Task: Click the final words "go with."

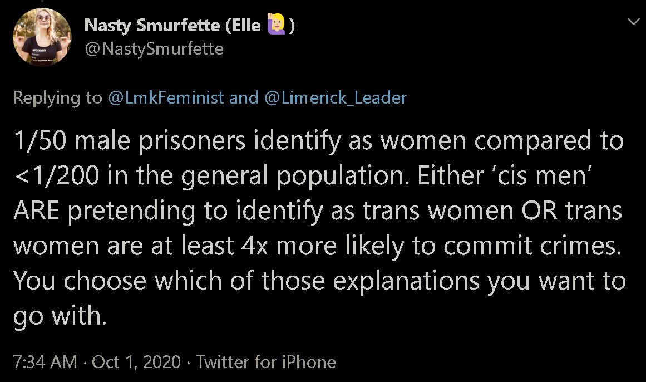Action: pyautogui.click(x=59, y=316)
